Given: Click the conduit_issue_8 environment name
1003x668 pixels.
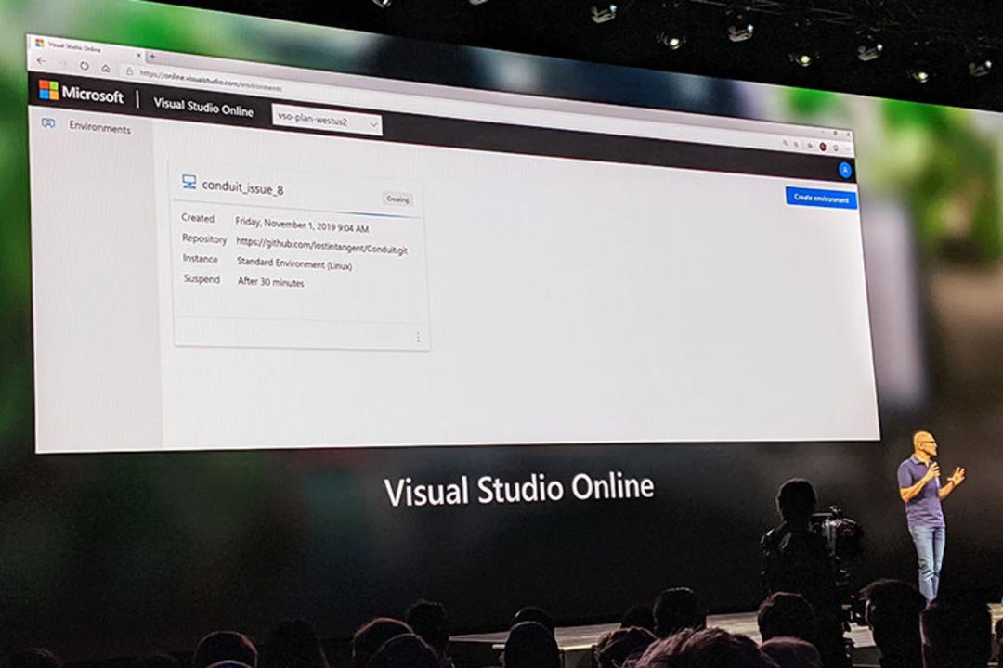Looking at the screenshot, I should point(242,187).
